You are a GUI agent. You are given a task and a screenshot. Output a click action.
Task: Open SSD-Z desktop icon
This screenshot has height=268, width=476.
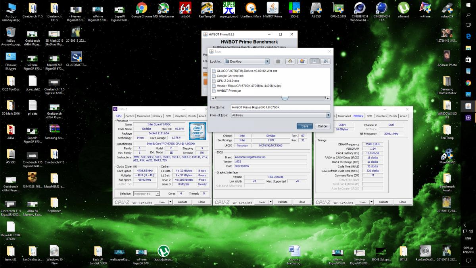[294, 10]
